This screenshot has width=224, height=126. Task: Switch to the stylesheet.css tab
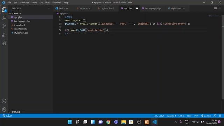point(178,8)
